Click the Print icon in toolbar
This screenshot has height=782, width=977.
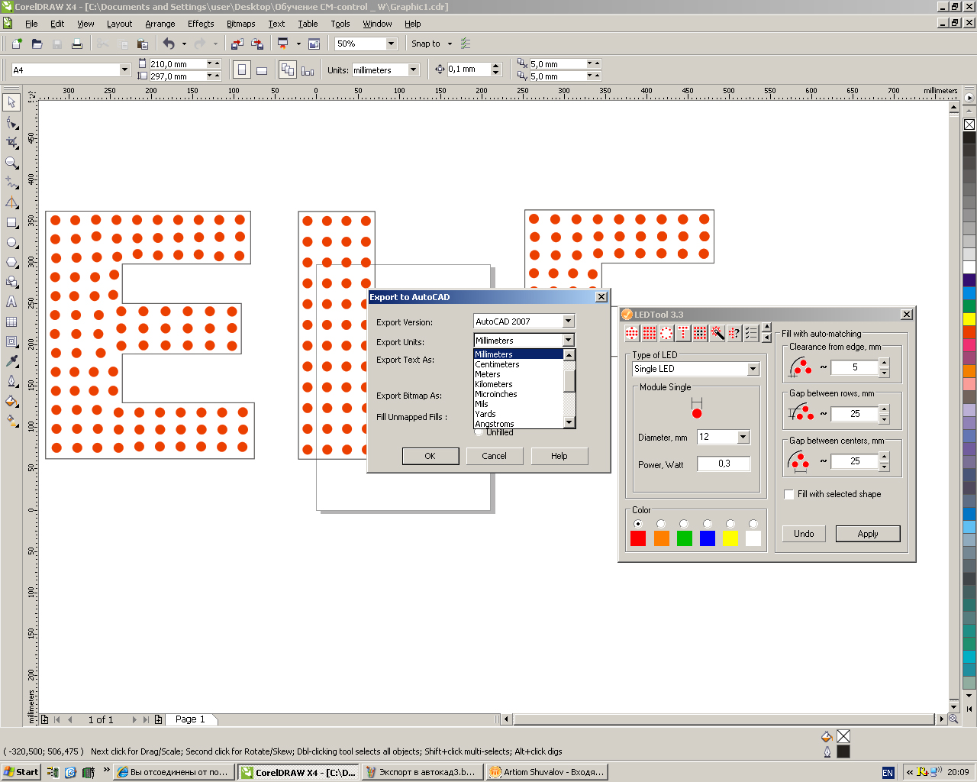(77, 44)
